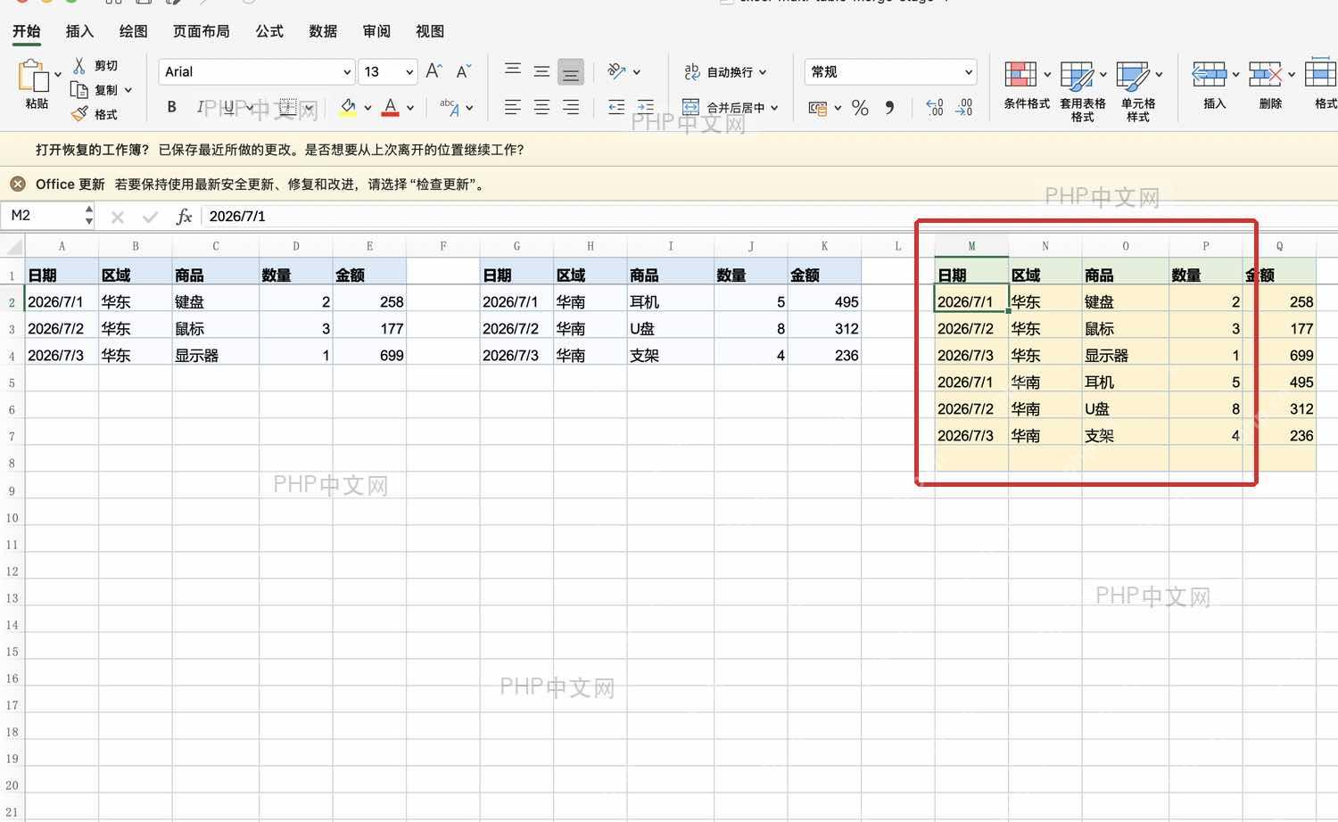Toggle Underline formatting

click(229, 107)
